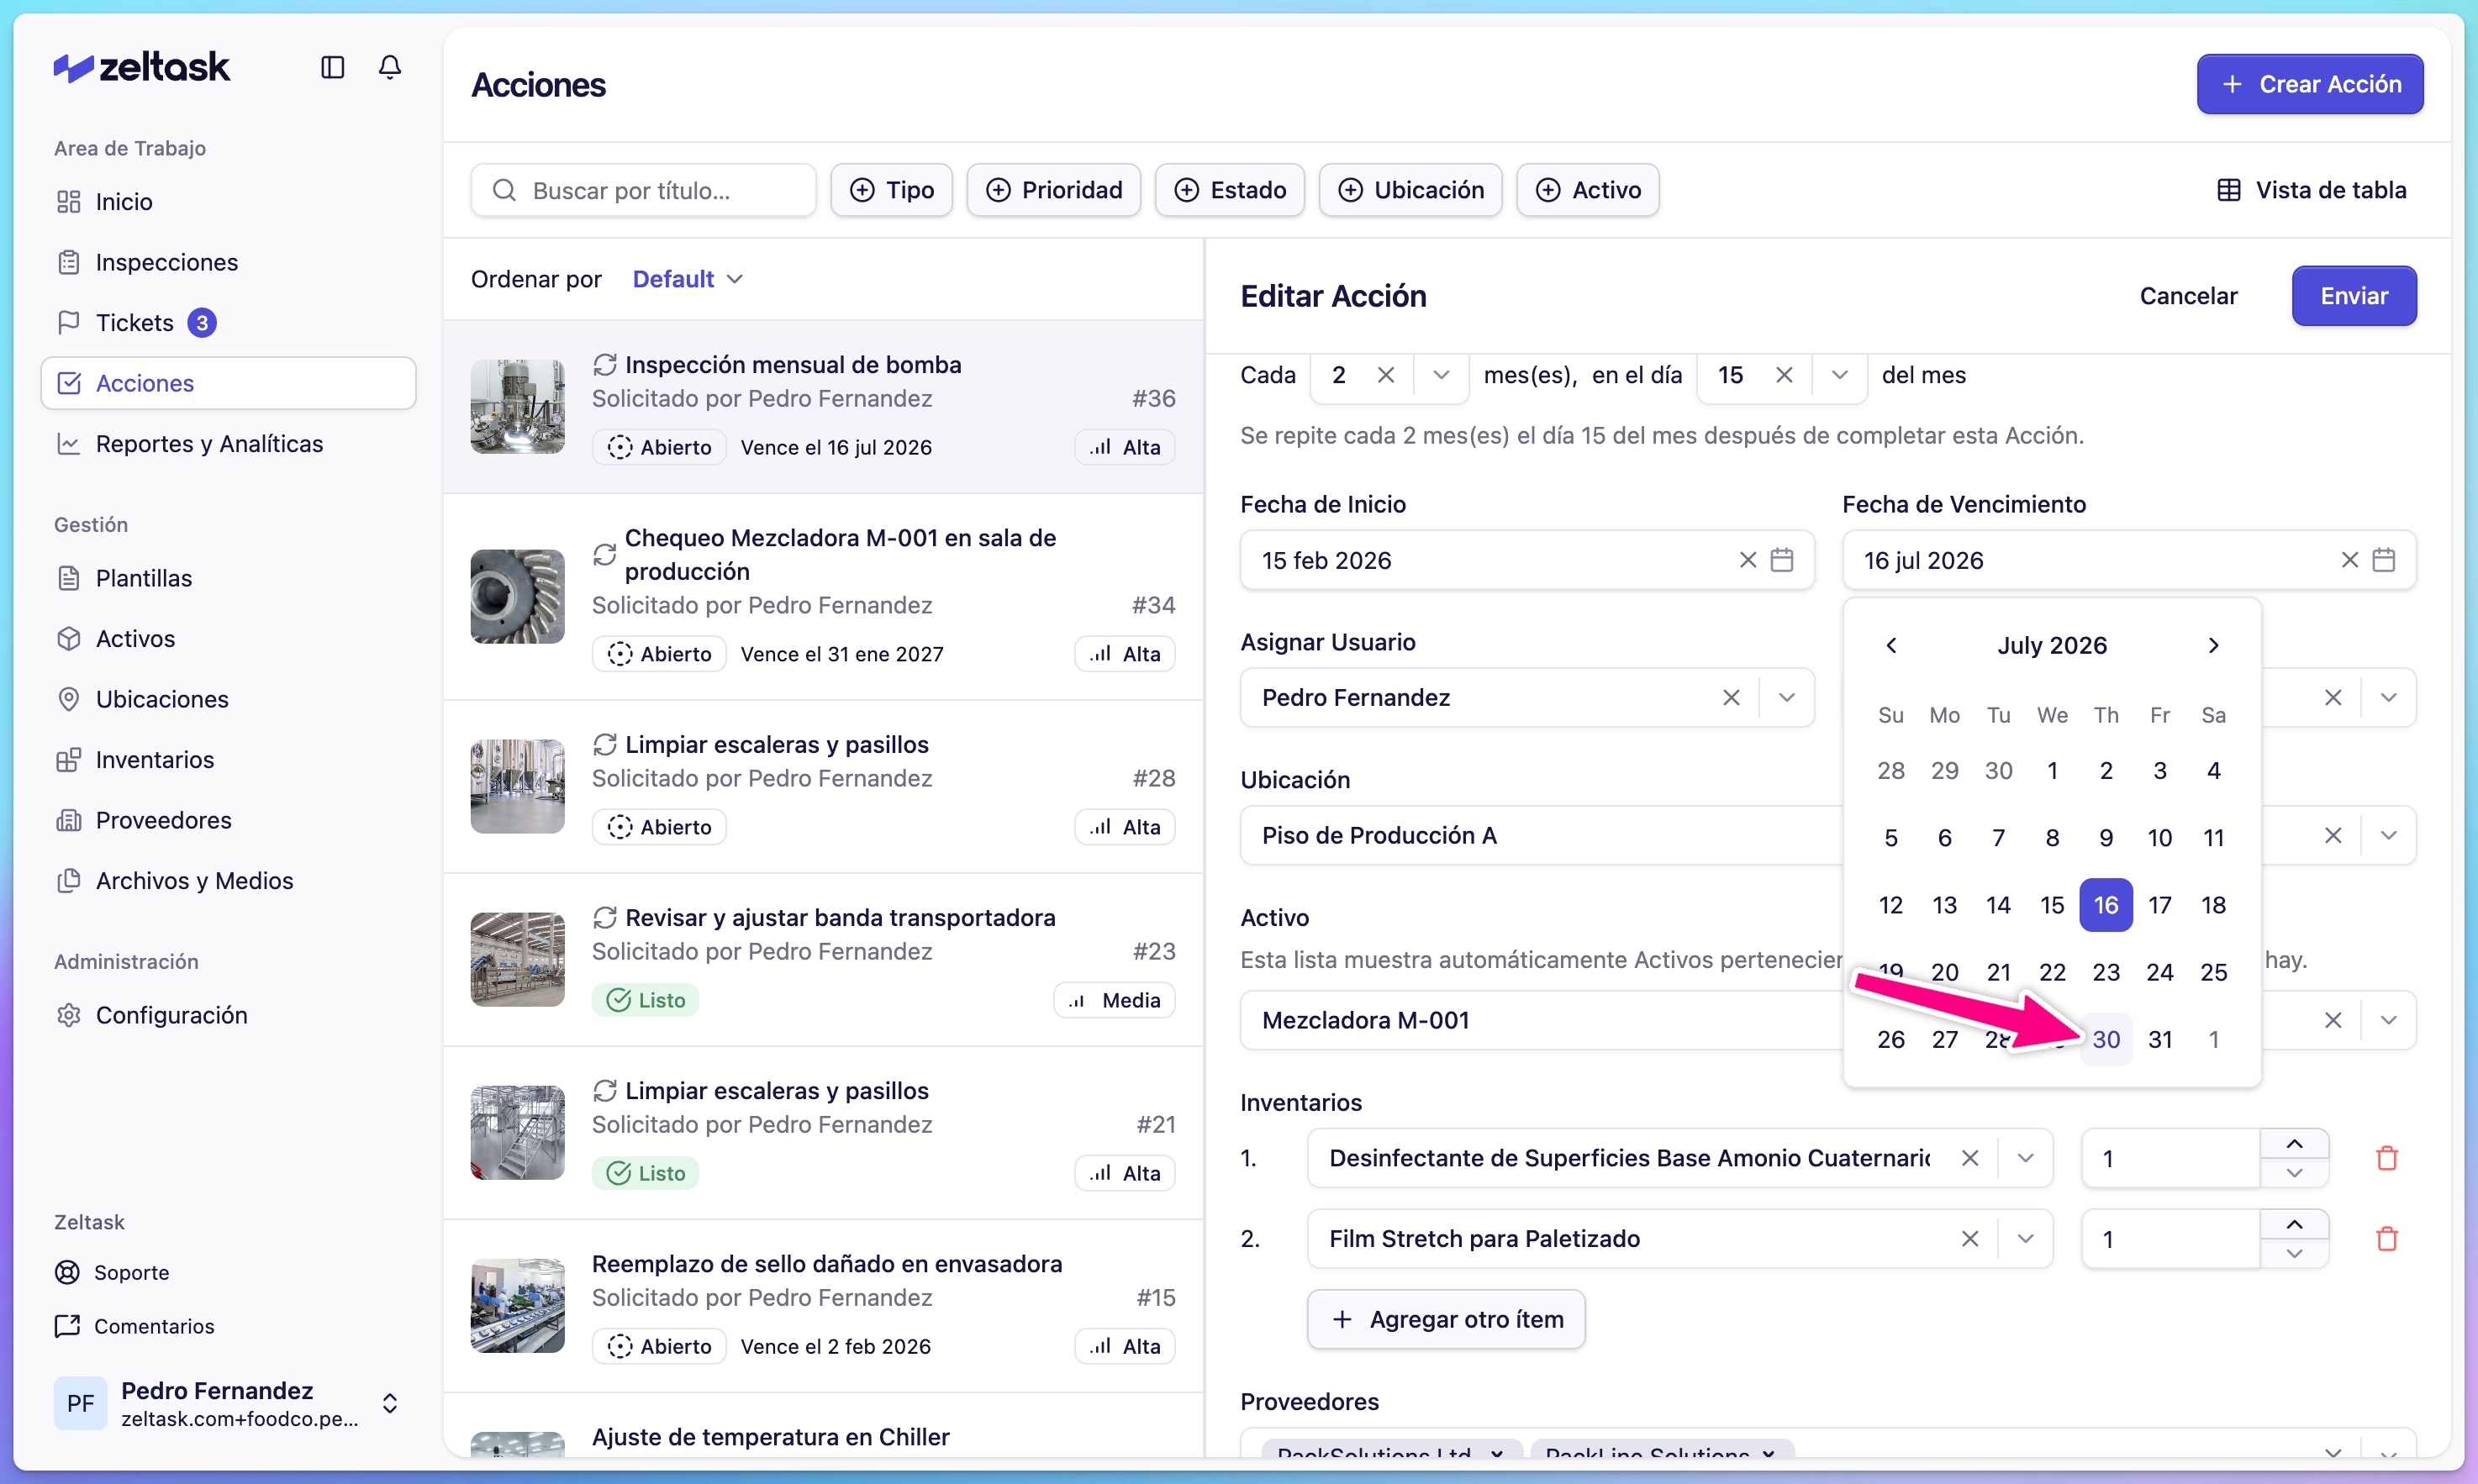
Task: Submit the edit with Enviar
Action: 2353,296
